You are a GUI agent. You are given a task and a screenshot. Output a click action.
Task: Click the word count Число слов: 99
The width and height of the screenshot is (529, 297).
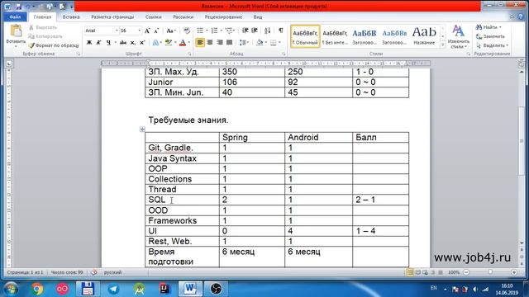coord(67,272)
